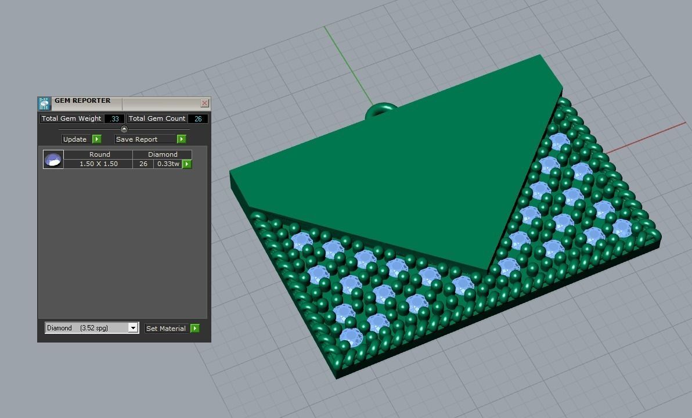Click the round gem thumbnail icon
The width and height of the screenshot is (692, 418).
coord(53,159)
